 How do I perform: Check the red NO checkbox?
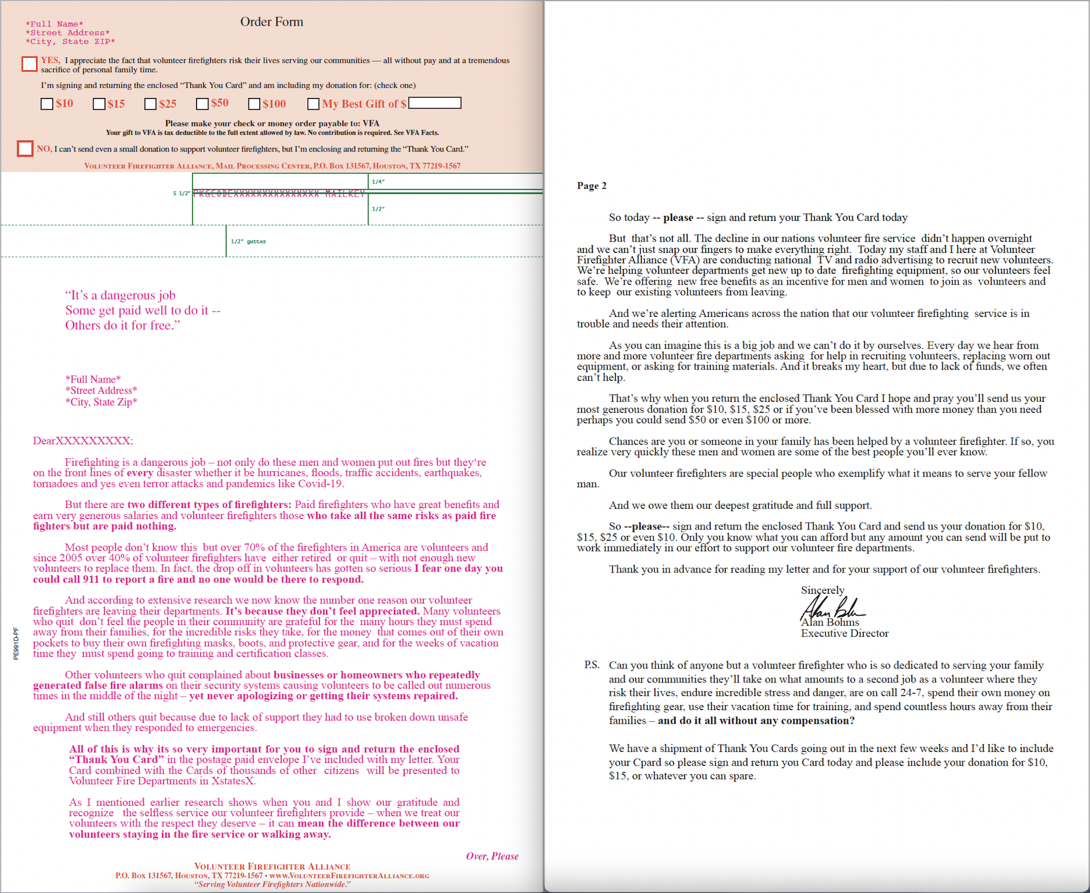(25, 149)
